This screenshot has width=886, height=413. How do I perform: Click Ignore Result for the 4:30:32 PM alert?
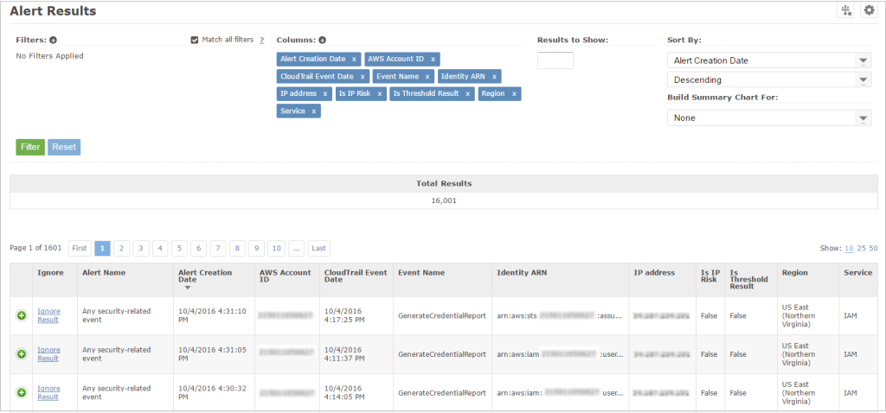coord(48,392)
